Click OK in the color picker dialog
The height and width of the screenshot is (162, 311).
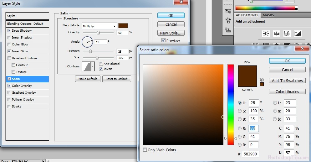pos(287,61)
